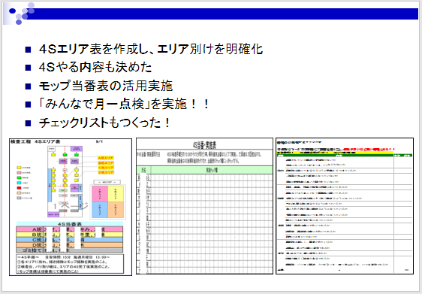Click the blue title bar at top
422x294 pixels.
(222, 14)
